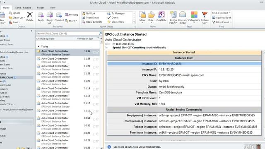Viewport: 265px width, 149px height.
Task: Click the 11:17 message category box
Action: (x=94, y=105)
